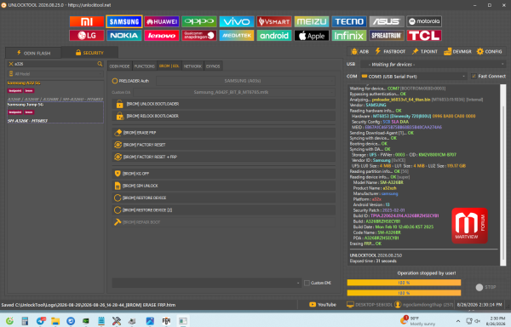
Task: Select the ASUS brand icon
Action: point(387,22)
